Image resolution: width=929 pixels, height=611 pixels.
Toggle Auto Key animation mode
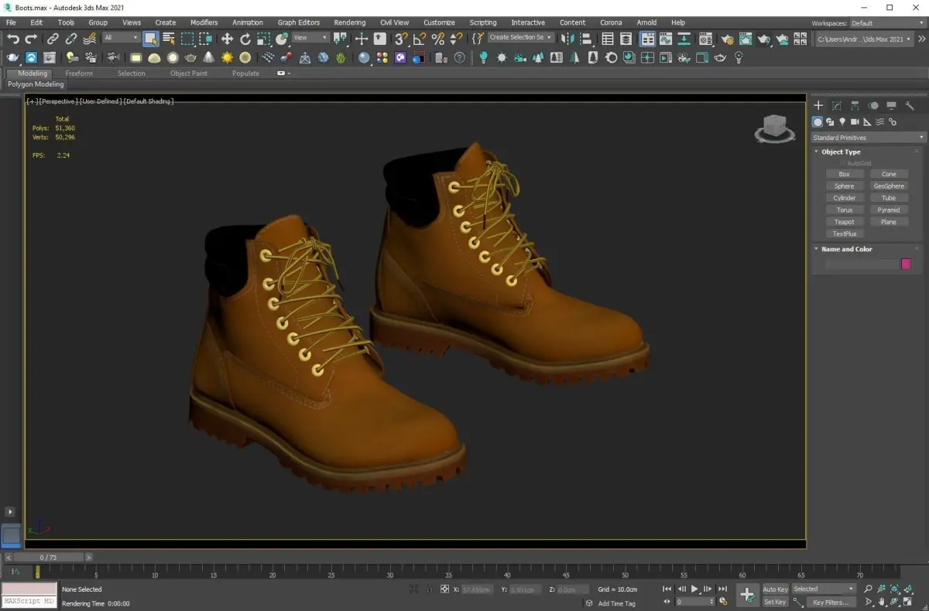coord(775,589)
